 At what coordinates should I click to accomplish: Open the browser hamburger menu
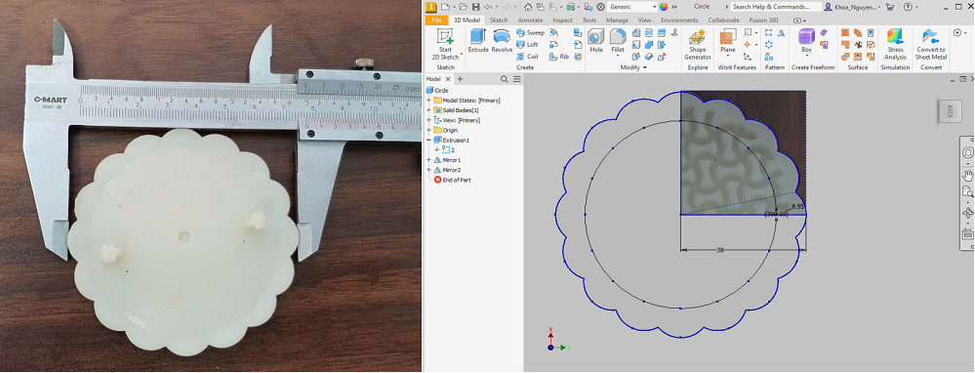(x=516, y=79)
